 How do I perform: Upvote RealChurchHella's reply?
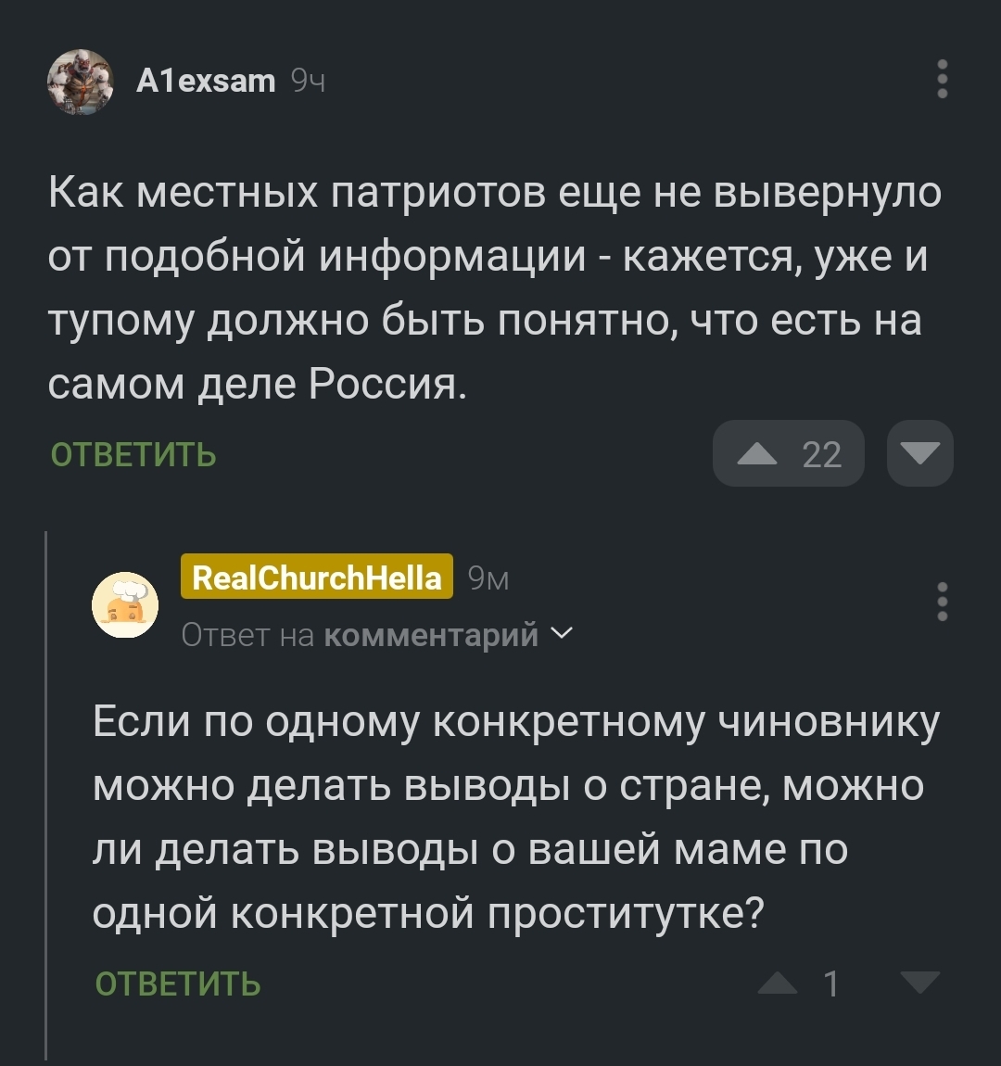(x=777, y=984)
